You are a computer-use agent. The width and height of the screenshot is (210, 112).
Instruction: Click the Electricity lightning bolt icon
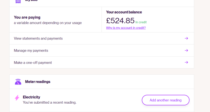click(17, 98)
